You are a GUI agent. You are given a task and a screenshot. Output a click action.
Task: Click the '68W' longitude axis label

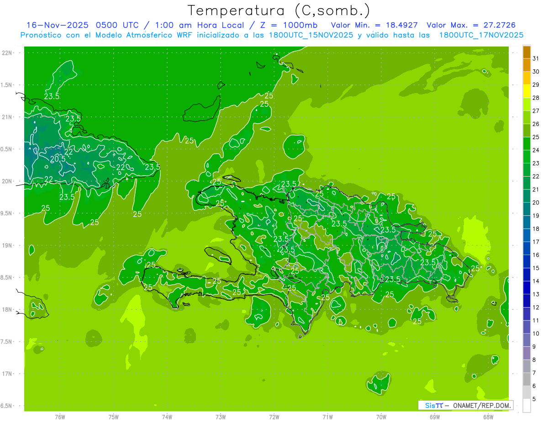pyautogui.click(x=488, y=417)
